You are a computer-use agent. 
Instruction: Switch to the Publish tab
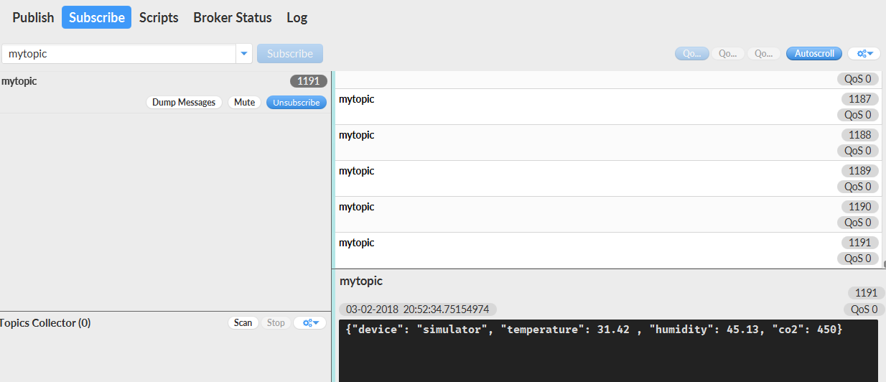33,17
